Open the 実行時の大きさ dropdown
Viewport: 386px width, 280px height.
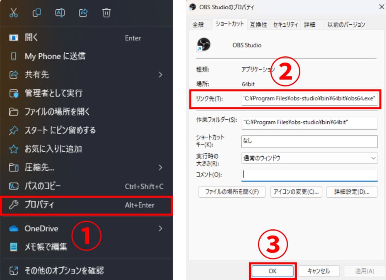pos(309,158)
